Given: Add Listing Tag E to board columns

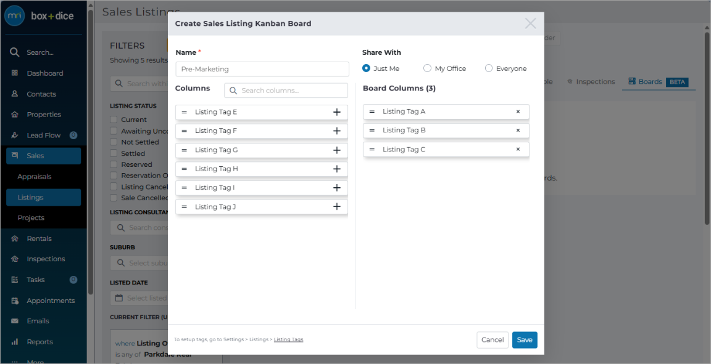Looking at the screenshot, I should (336, 112).
